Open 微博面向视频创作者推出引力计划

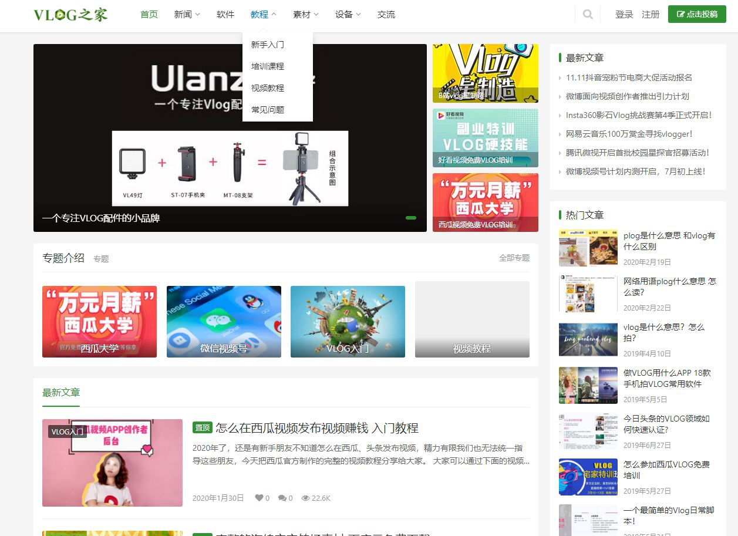tap(628, 96)
